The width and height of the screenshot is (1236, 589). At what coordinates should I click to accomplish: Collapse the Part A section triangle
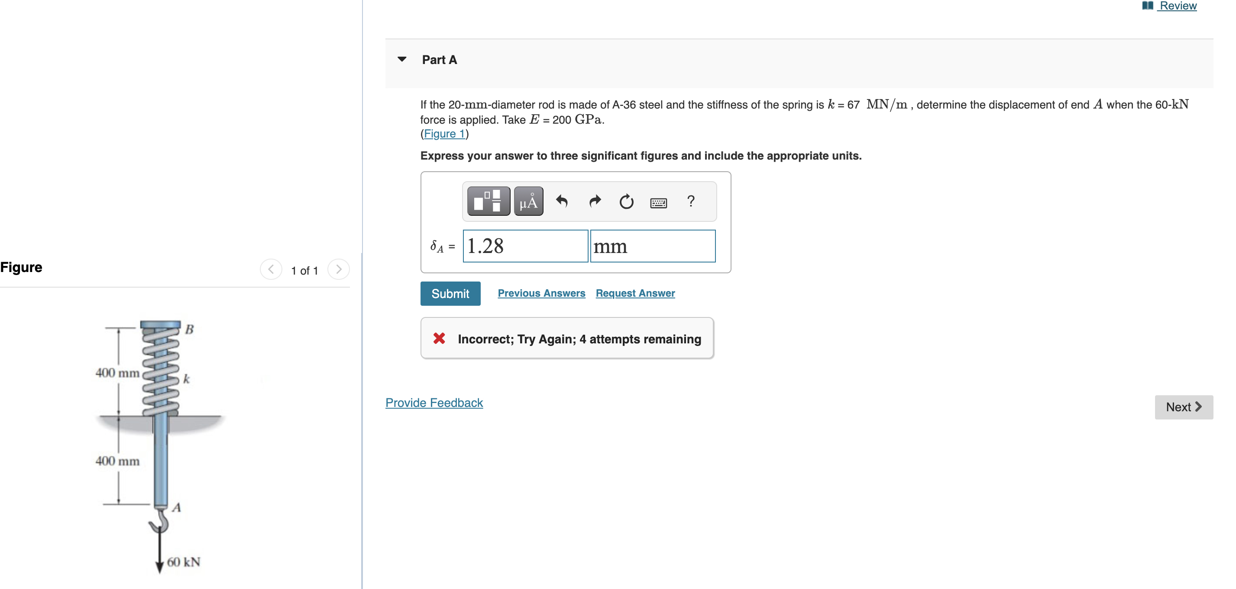(402, 59)
